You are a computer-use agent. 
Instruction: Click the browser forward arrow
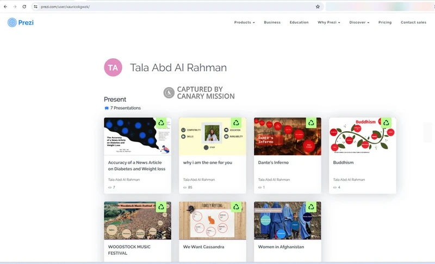pyautogui.click(x=15, y=7)
